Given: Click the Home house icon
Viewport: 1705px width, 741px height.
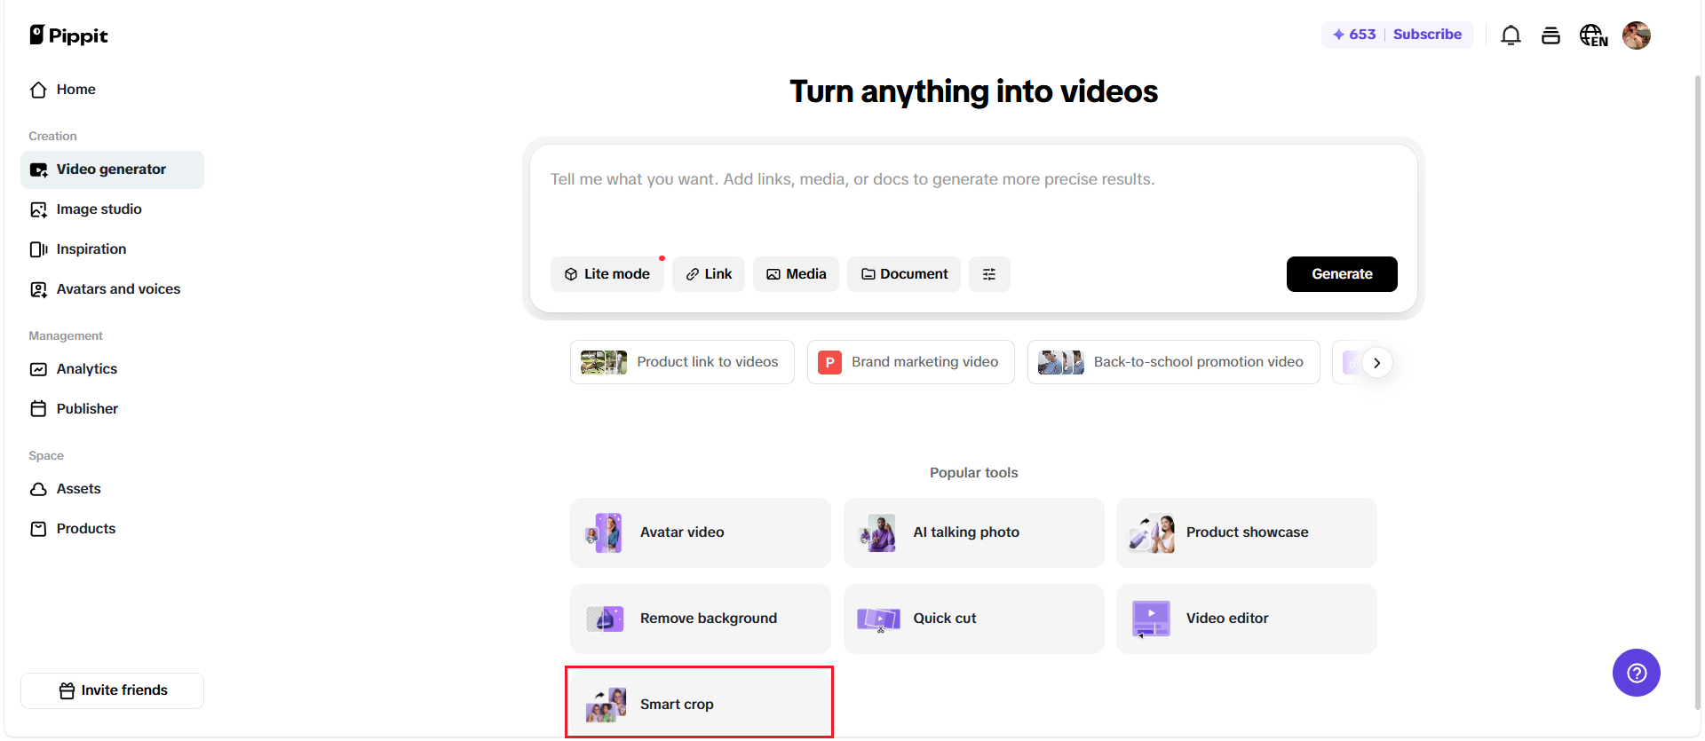Looking at the screenshot, I should [x=38, y=90].
